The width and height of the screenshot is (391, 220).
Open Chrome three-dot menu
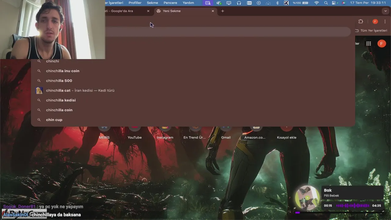pyautogui.click(x=385, y=21)
